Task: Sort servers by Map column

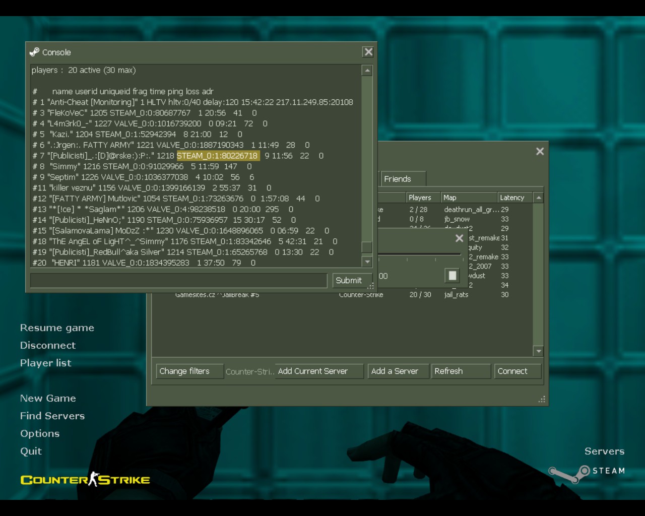Action: (469, 198)
